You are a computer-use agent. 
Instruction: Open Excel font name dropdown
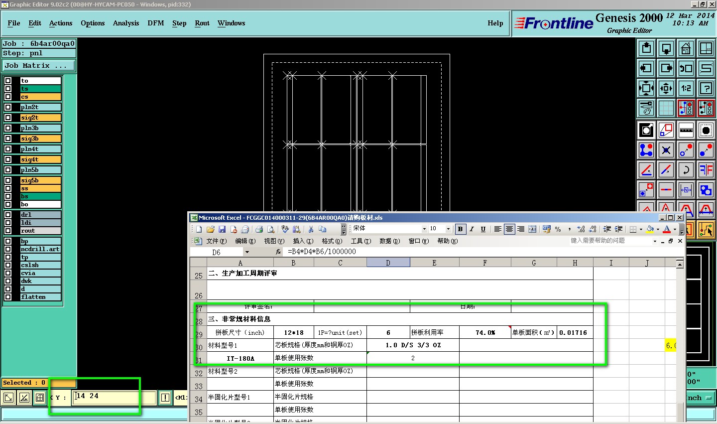click(424, 229)
